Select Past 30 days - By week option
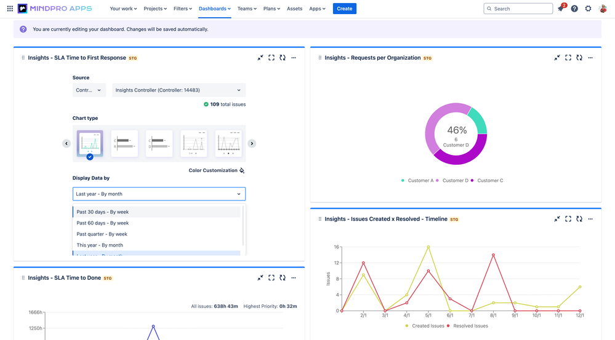615x340 pixels. click(156, 212)
